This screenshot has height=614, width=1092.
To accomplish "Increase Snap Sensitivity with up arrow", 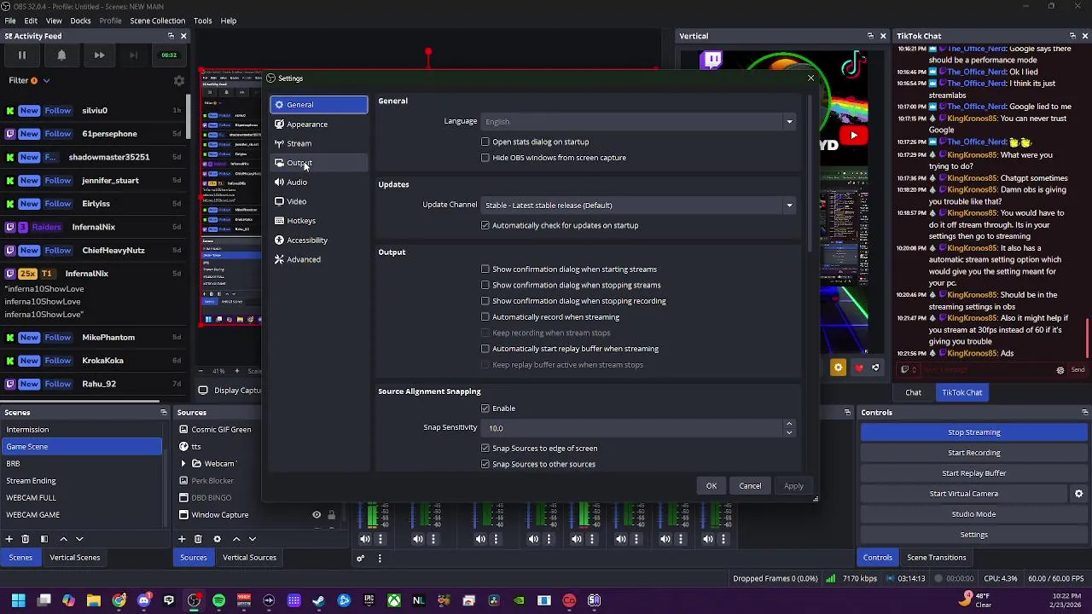I will [x=789, y=424].
